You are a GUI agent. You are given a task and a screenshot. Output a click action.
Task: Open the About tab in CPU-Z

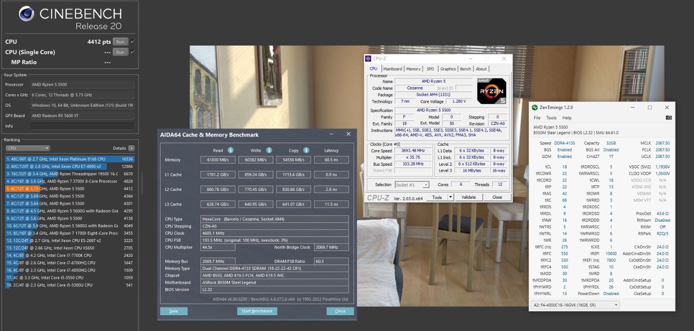pyautogui.click(x=481, y=69)
